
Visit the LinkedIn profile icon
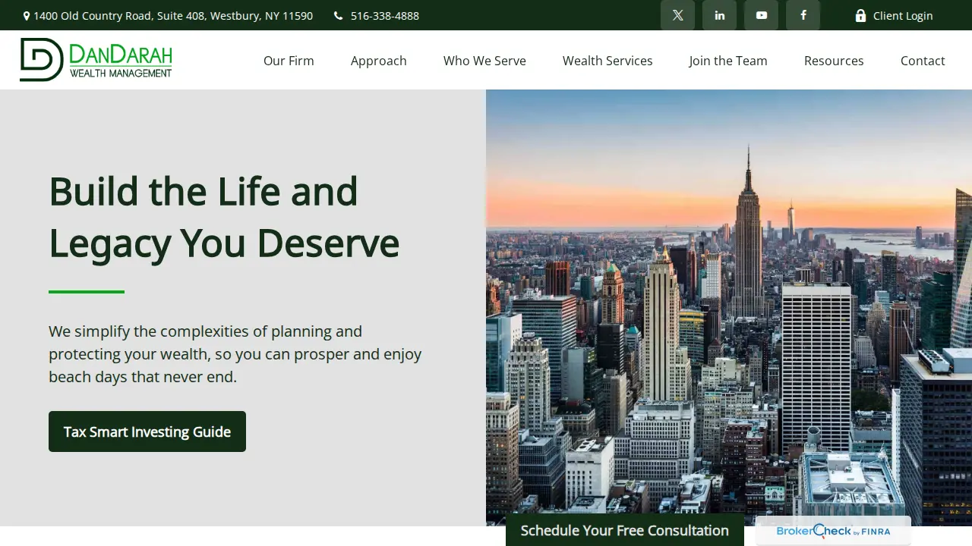[719, 15]
